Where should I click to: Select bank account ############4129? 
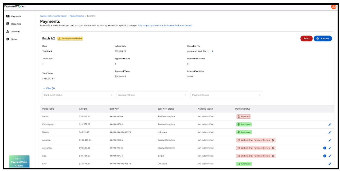120,132
